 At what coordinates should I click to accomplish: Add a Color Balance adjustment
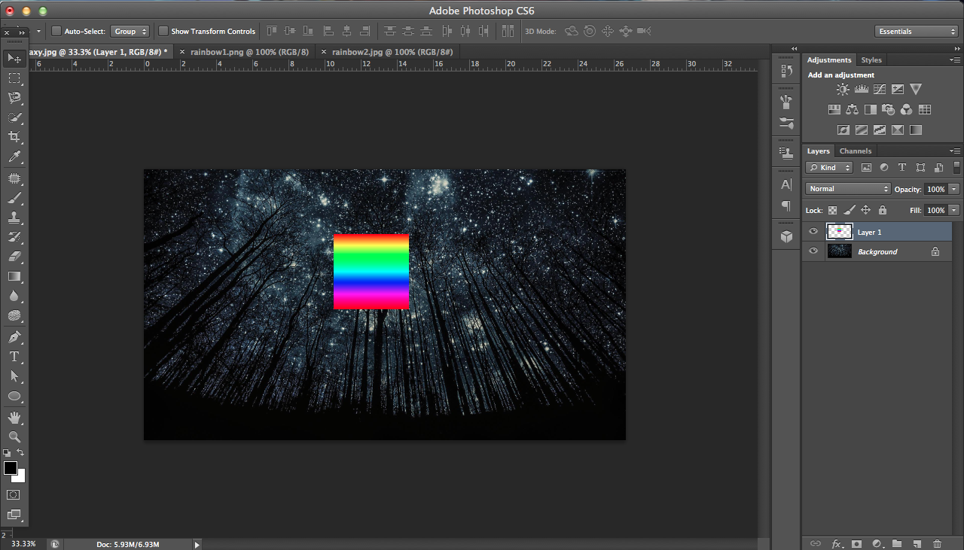[x=852, y=110]
